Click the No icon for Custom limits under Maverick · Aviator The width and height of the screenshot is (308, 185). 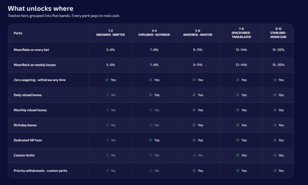195,155
